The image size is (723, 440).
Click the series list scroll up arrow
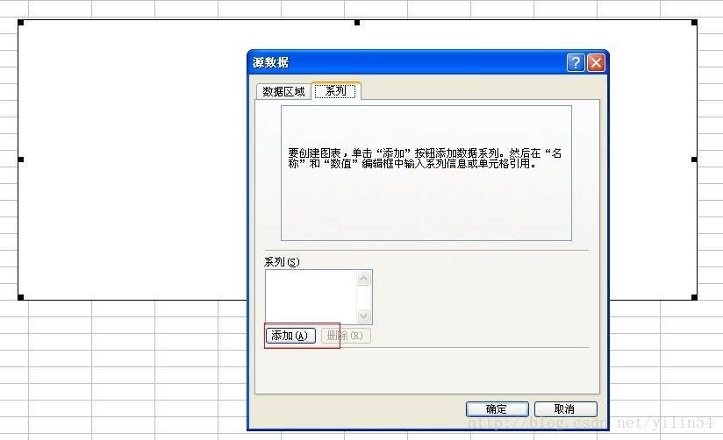[364, 278]
